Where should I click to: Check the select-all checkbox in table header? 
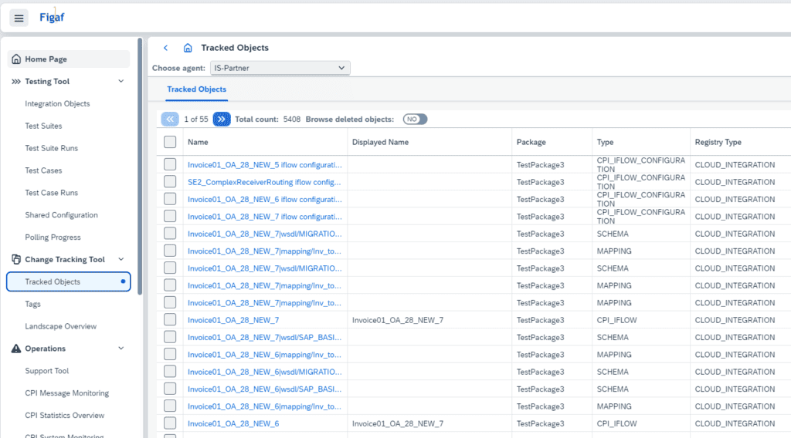pos(170,142)
